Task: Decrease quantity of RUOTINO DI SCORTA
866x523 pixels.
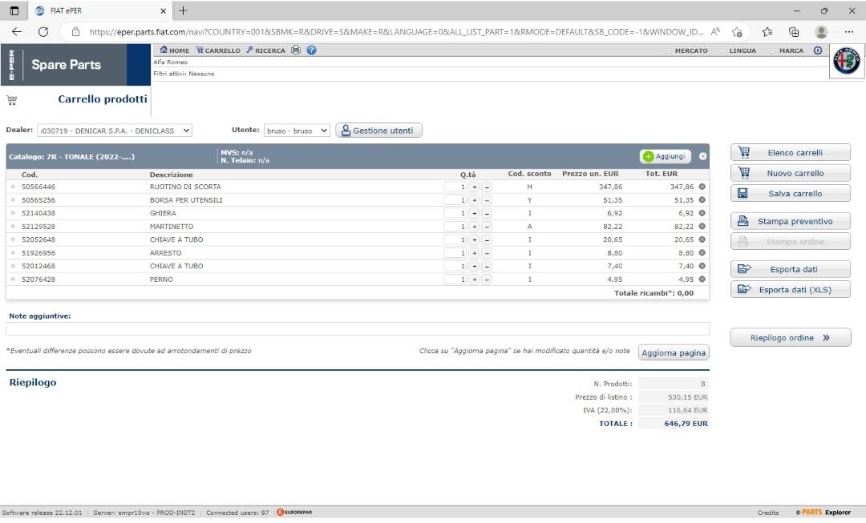Action: [x=487, y=187]
